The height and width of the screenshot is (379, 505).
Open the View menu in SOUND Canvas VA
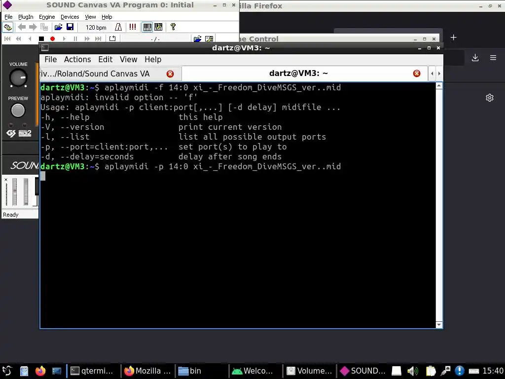90,17
